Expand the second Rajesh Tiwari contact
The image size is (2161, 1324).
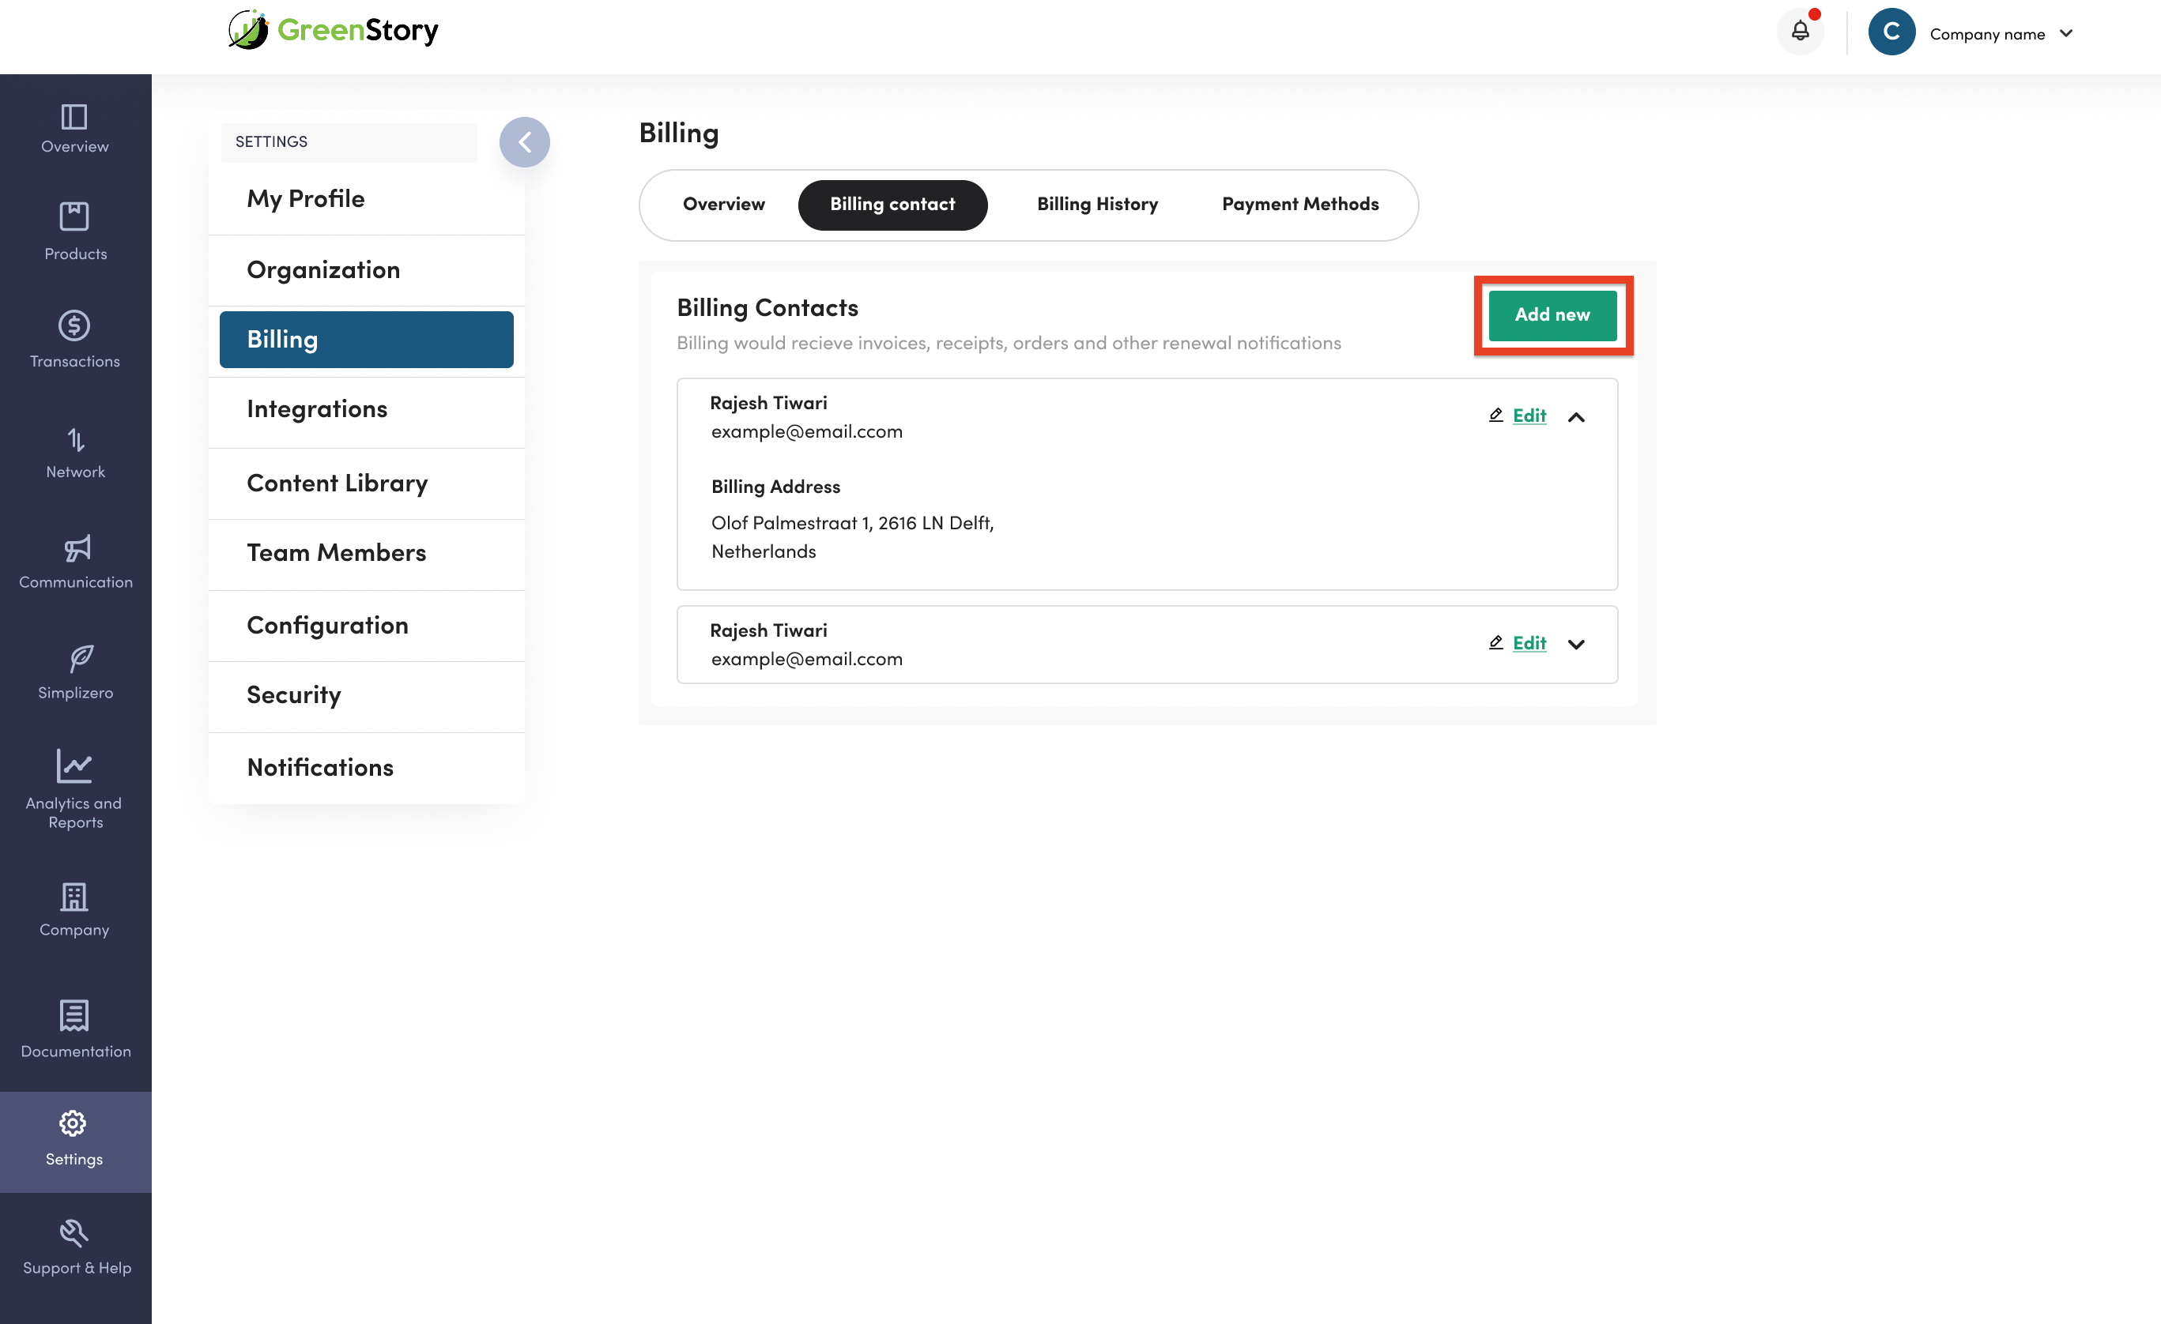1576,645
